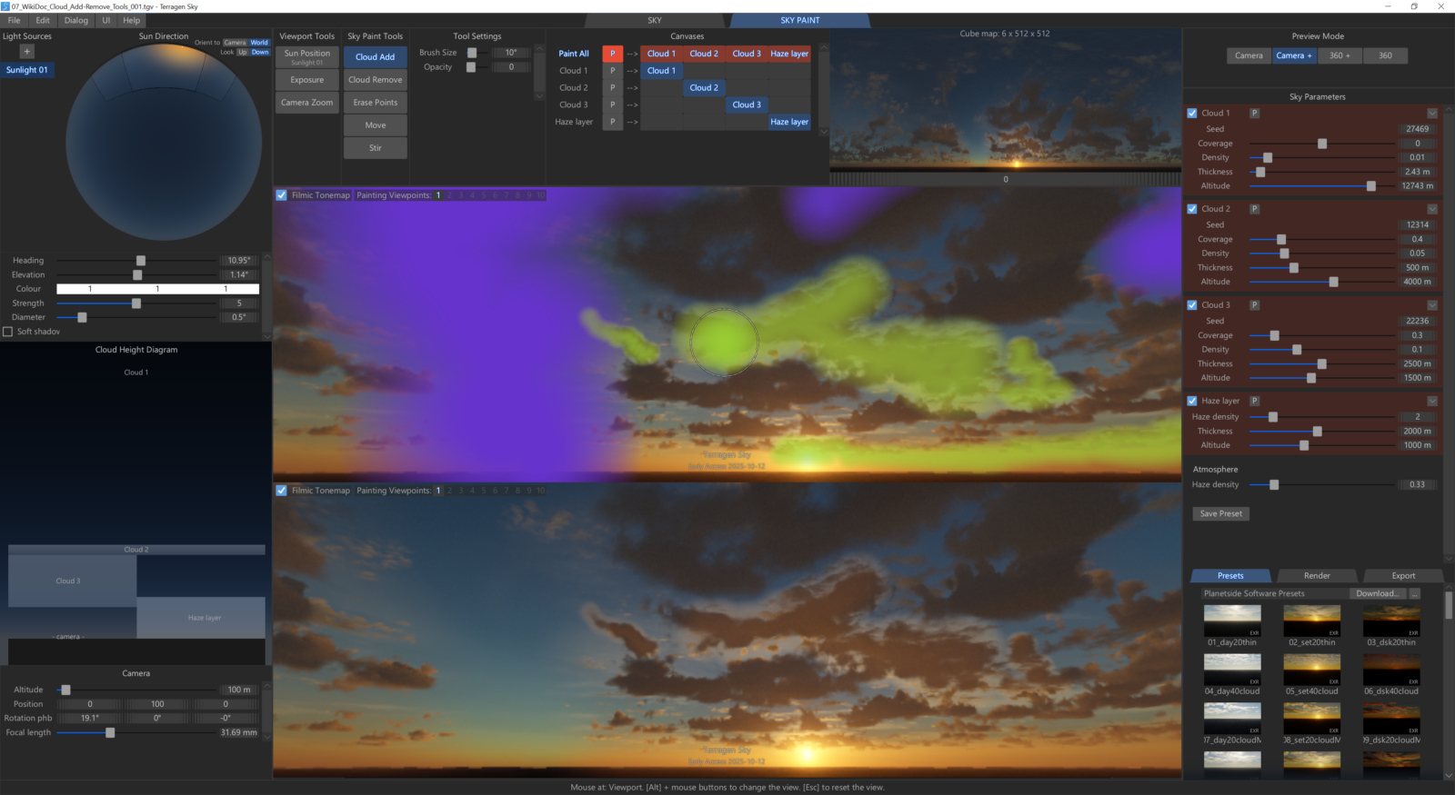Open the Cloud 3 section dropdown arrow
1455x795 pixels.
click(1432, 305)
